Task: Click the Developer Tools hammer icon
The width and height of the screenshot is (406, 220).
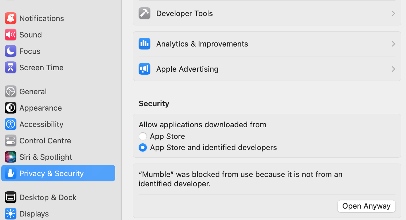Action: coord(144,13)
